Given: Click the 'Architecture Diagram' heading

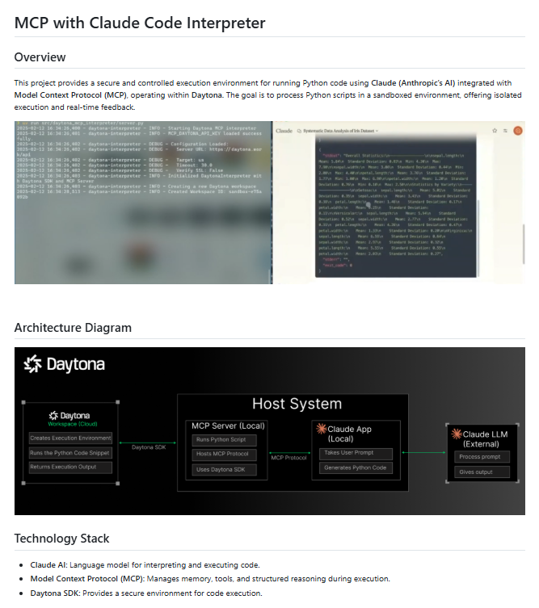Looking at the screenshot, I should click(x=73, y=328).
